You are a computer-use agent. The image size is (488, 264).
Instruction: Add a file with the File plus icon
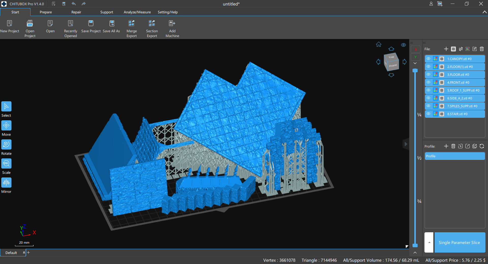point(446,49)
